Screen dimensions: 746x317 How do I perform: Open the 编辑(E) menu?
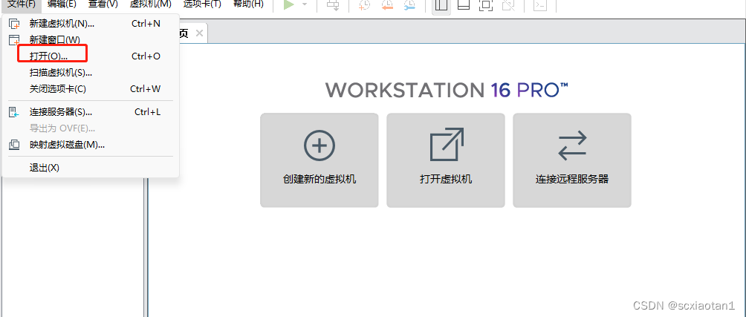coord(62,4)
